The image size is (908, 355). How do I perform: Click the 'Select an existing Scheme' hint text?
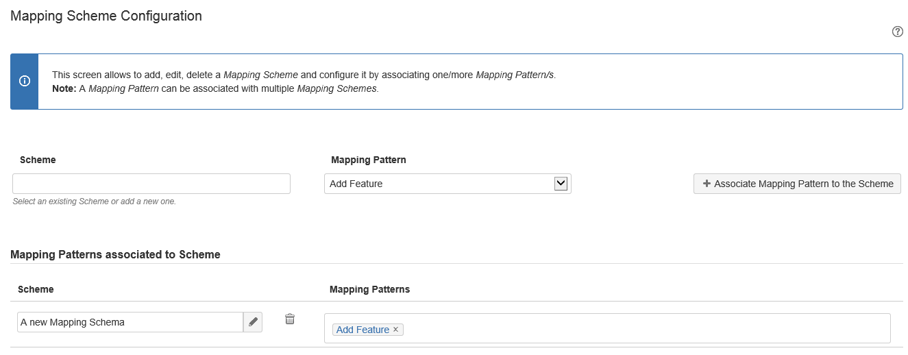point(95,201)
